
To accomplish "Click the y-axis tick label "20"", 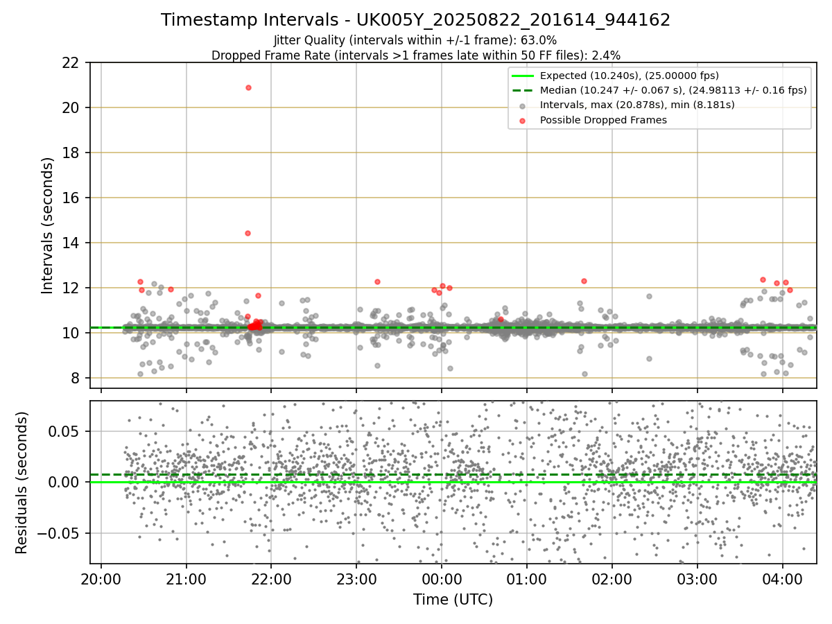I will (x=70, y=107).
